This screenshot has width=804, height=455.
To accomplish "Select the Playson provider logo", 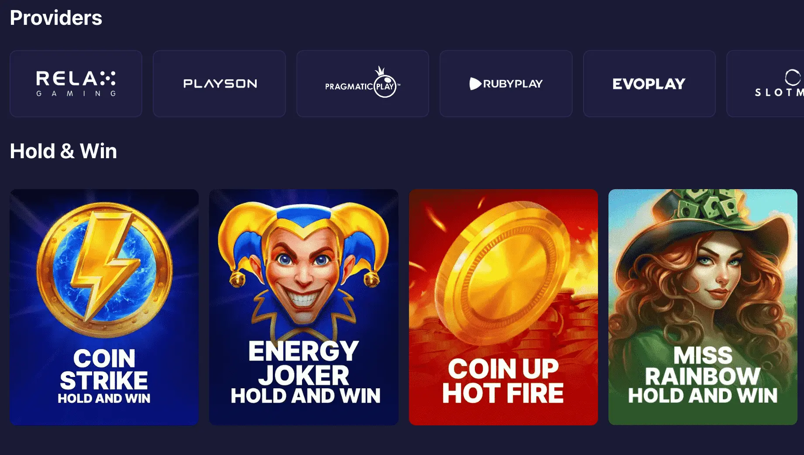I will pos(220,84).
